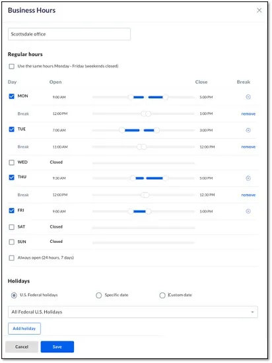Close the Business Hours dialog
Viewport: 272px width, 363px height.
259,10
